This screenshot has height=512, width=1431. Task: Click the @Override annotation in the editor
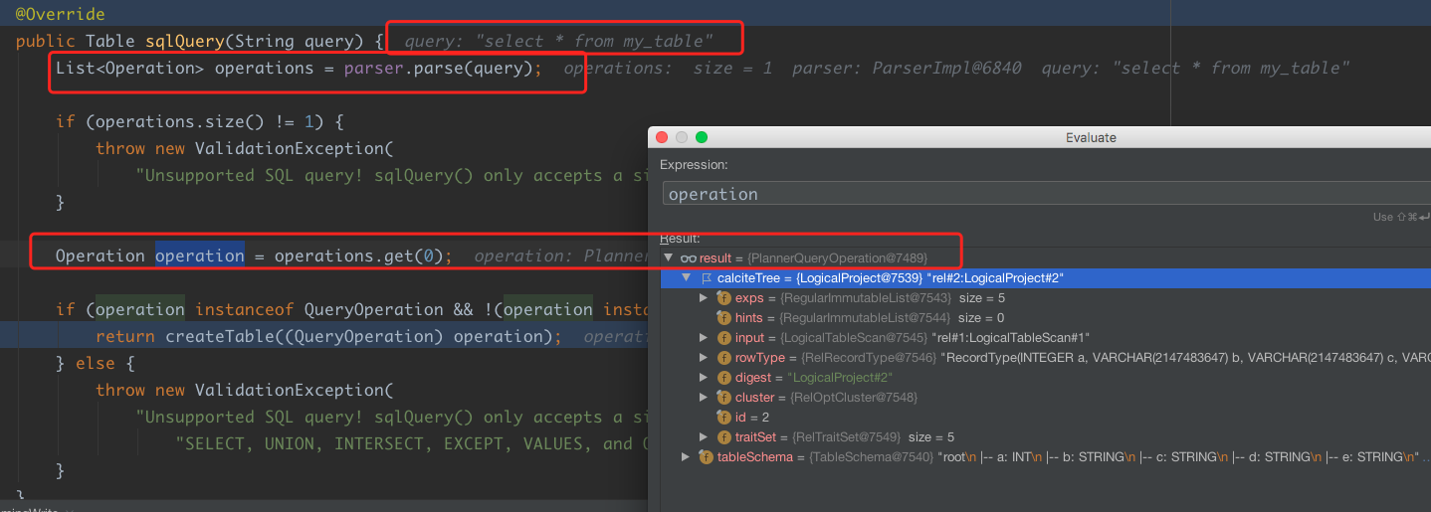[x=61, y=15]
